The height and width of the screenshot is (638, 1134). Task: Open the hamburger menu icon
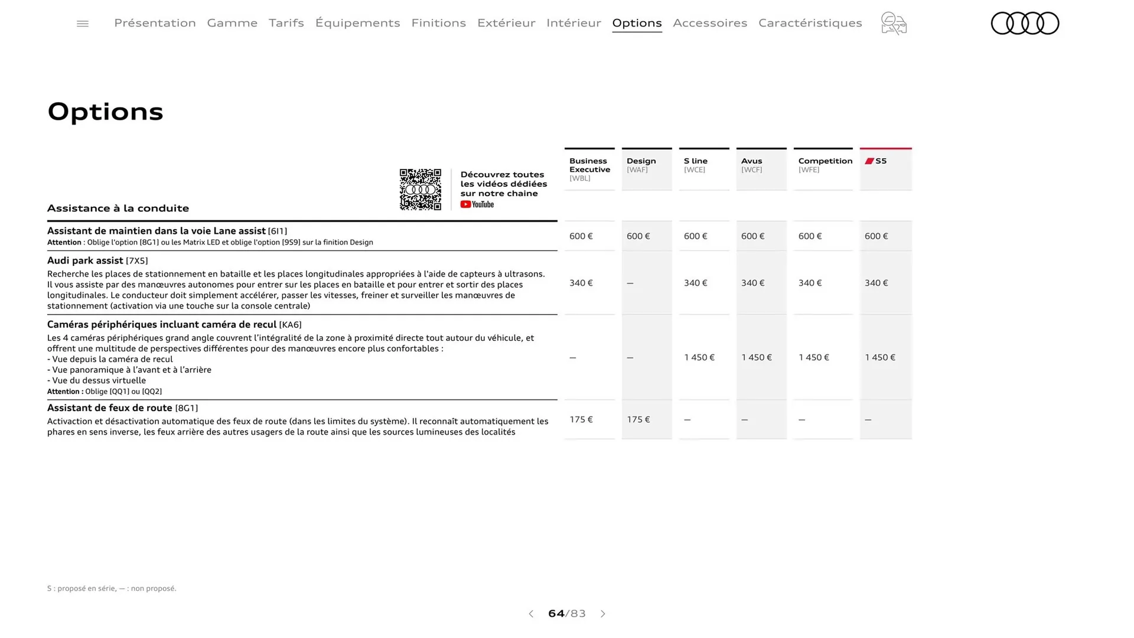pos(83,24)
